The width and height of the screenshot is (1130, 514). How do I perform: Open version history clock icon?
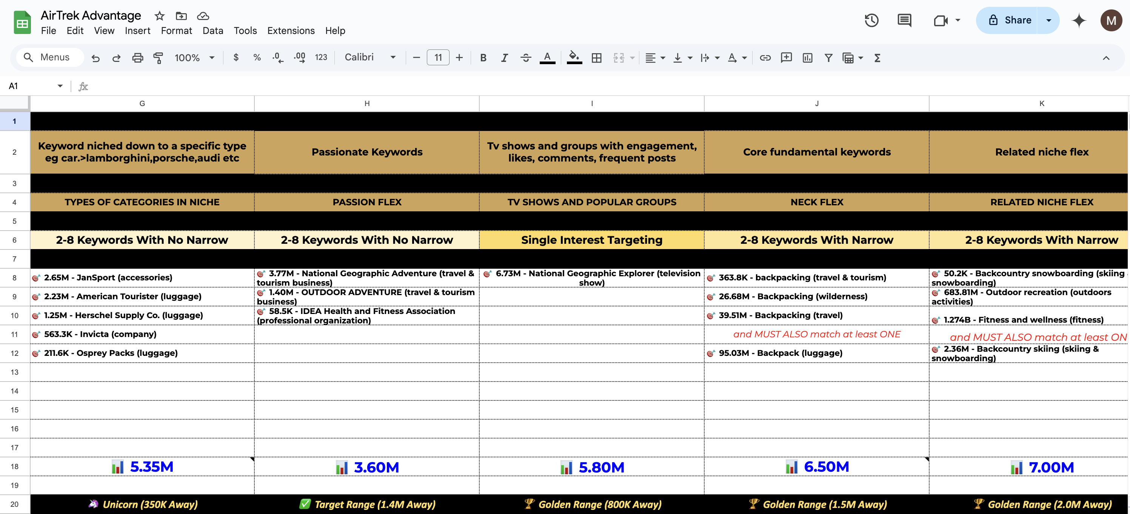[871, 20]
